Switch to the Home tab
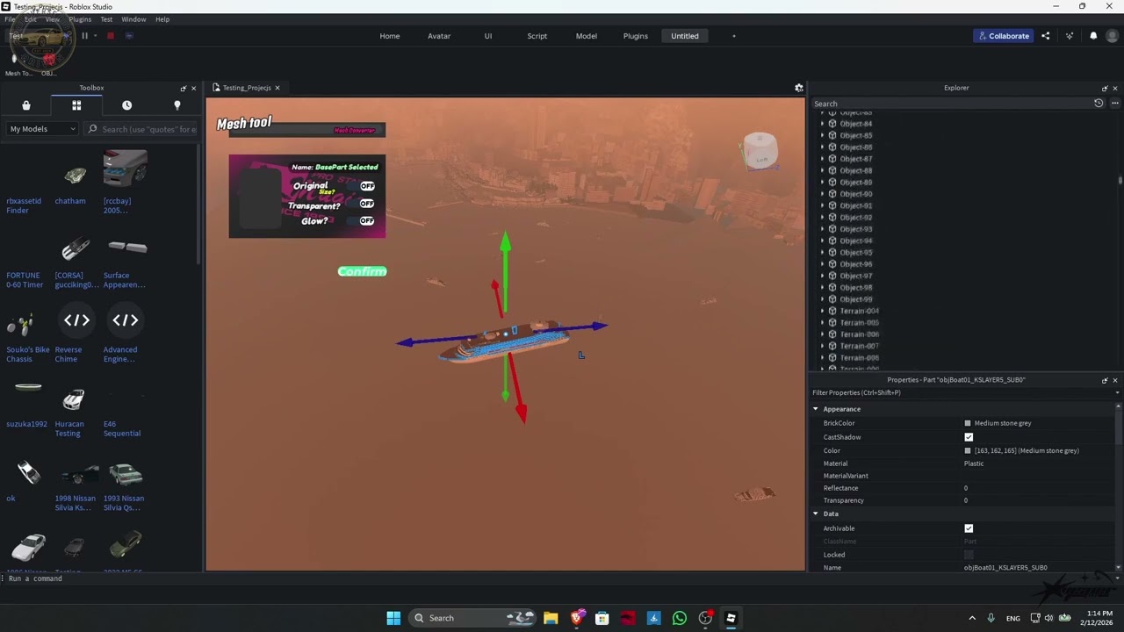The image size is (1124, 632). tap(390, 36)
